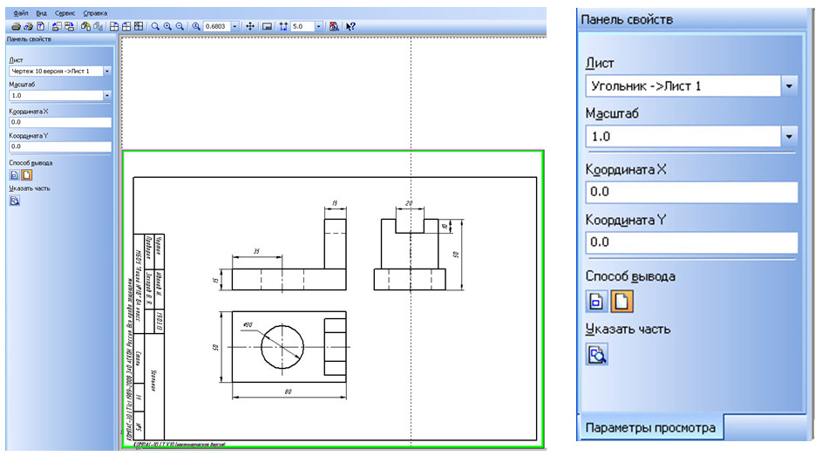Expand Масштаб dropdown in enlarged panel

click(x=789, y=137)
